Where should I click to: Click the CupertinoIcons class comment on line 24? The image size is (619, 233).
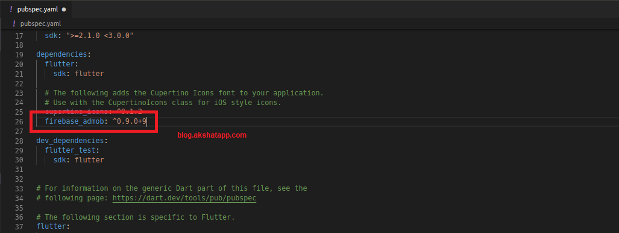[x=163, y=103]
